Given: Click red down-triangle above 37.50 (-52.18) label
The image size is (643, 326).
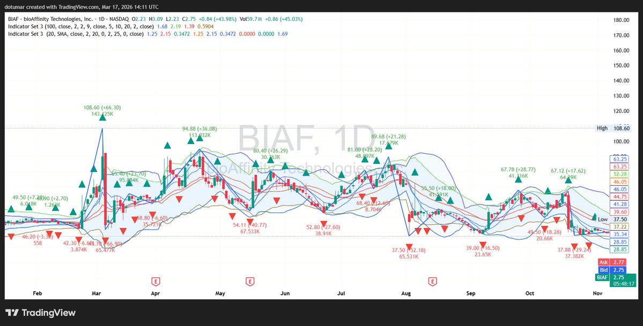Looking at the screenshot, I should (x=409, y=247).
